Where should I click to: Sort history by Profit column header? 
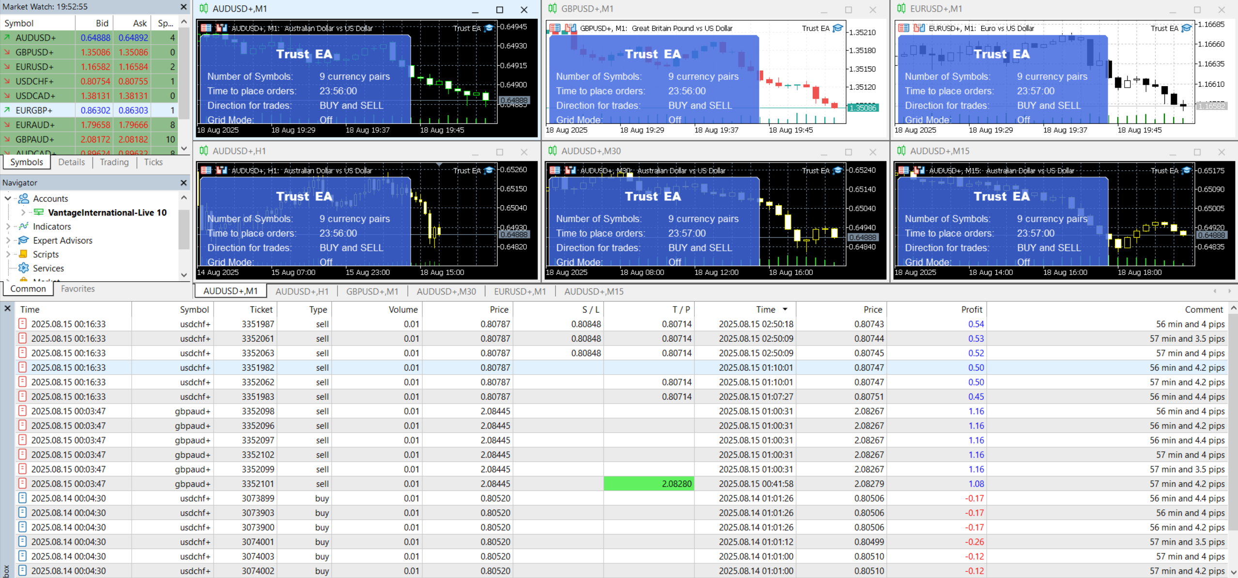click(x=972, y=309)
